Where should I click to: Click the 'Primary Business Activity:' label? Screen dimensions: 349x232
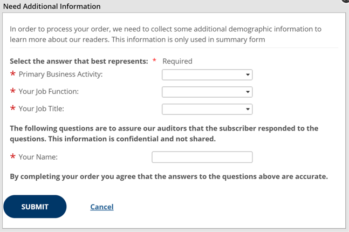click(x=60, y=74)
